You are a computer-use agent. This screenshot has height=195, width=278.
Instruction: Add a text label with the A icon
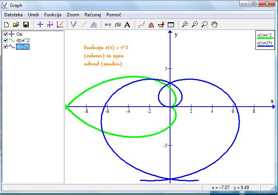click(x=127, y=25)
